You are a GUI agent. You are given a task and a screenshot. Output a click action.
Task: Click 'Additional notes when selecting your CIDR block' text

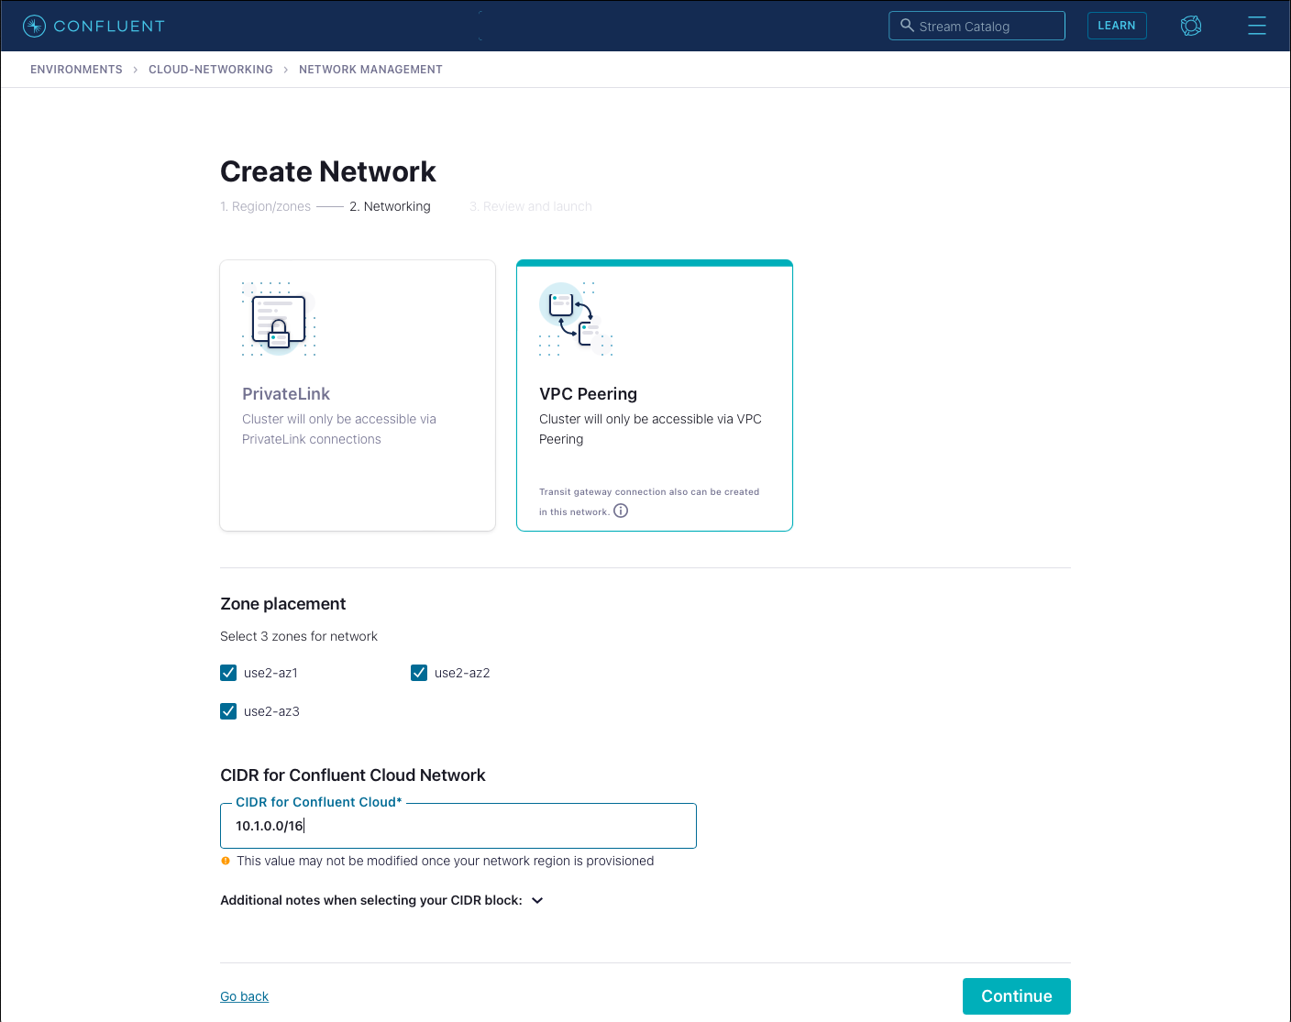tap(371, 900)
